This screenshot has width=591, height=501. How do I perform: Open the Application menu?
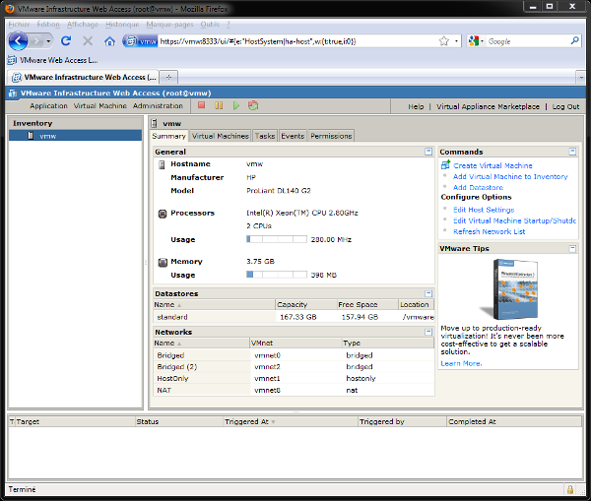pyautogui.click(x=48, y=106)
